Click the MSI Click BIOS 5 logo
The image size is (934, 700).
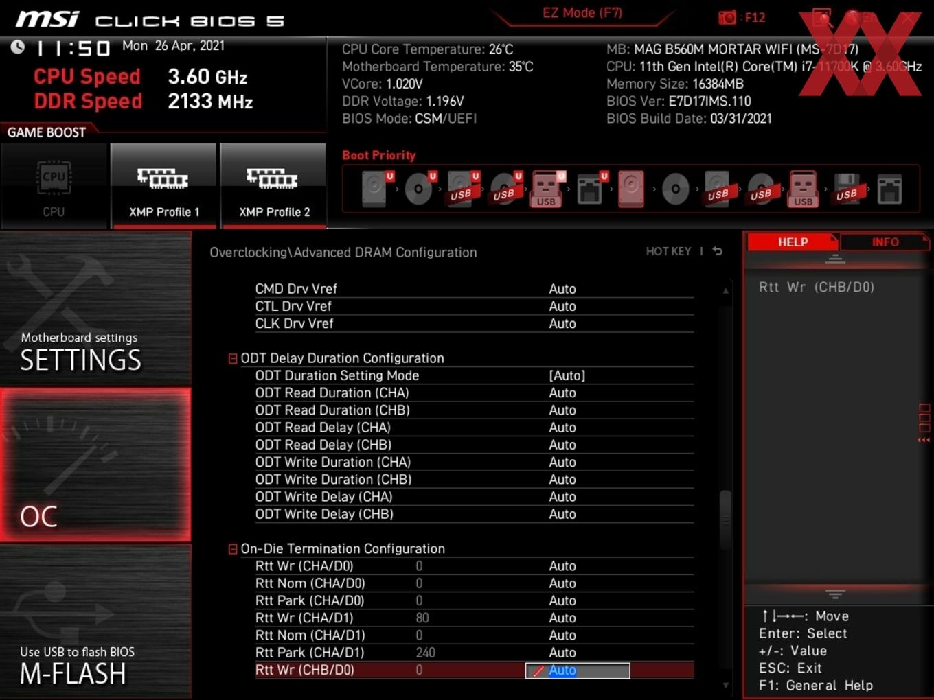(150, 19)
